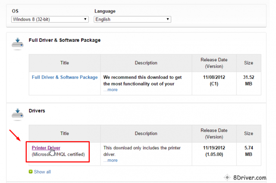Open the OS dropdown showing Windows 8 (32-bit)

[x=50, y=19]
